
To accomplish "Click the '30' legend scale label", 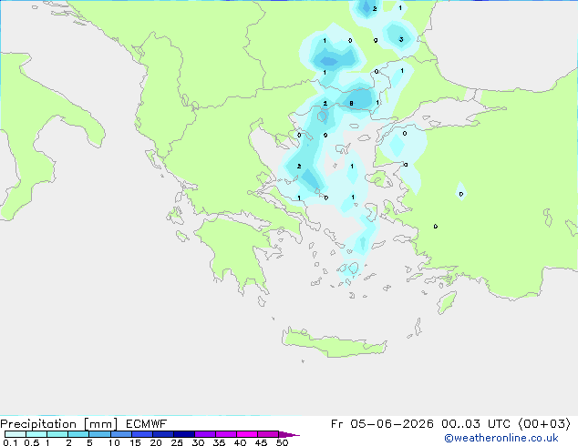I will pyautogui.click(x=198, y=442).
